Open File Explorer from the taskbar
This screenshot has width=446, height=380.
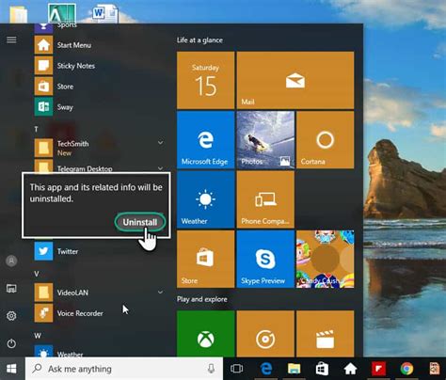[294, 369]
